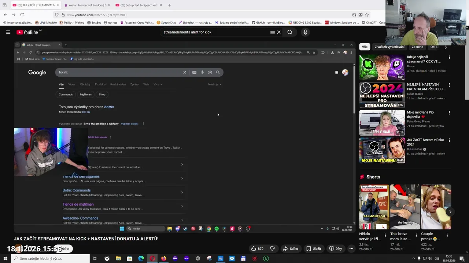Open 'Kde je nejlepší streamovat' video thumbnail
The width and height of the screenshot is (469, 263).
click(x=382, y=68)
